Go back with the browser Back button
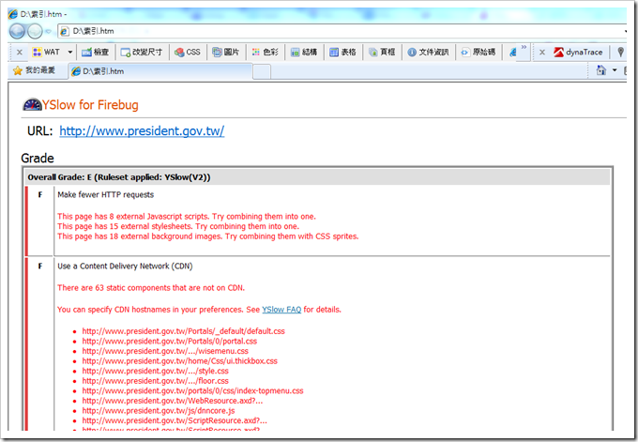Screen dimensions: 638x442 coord(17,31)
